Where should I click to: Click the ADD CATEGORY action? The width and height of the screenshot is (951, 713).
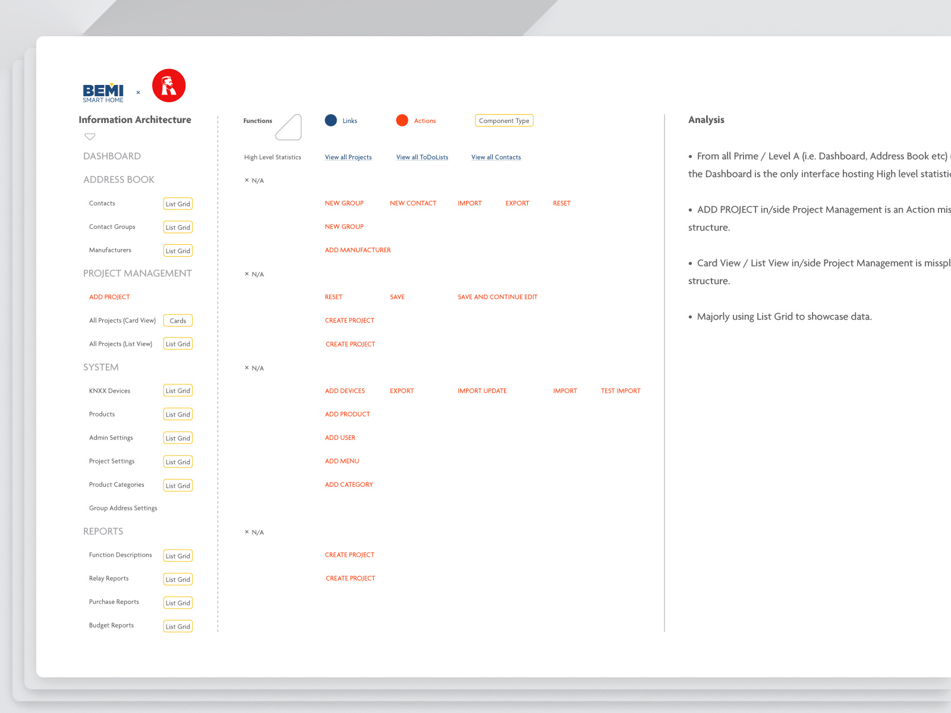pos(349,485)
